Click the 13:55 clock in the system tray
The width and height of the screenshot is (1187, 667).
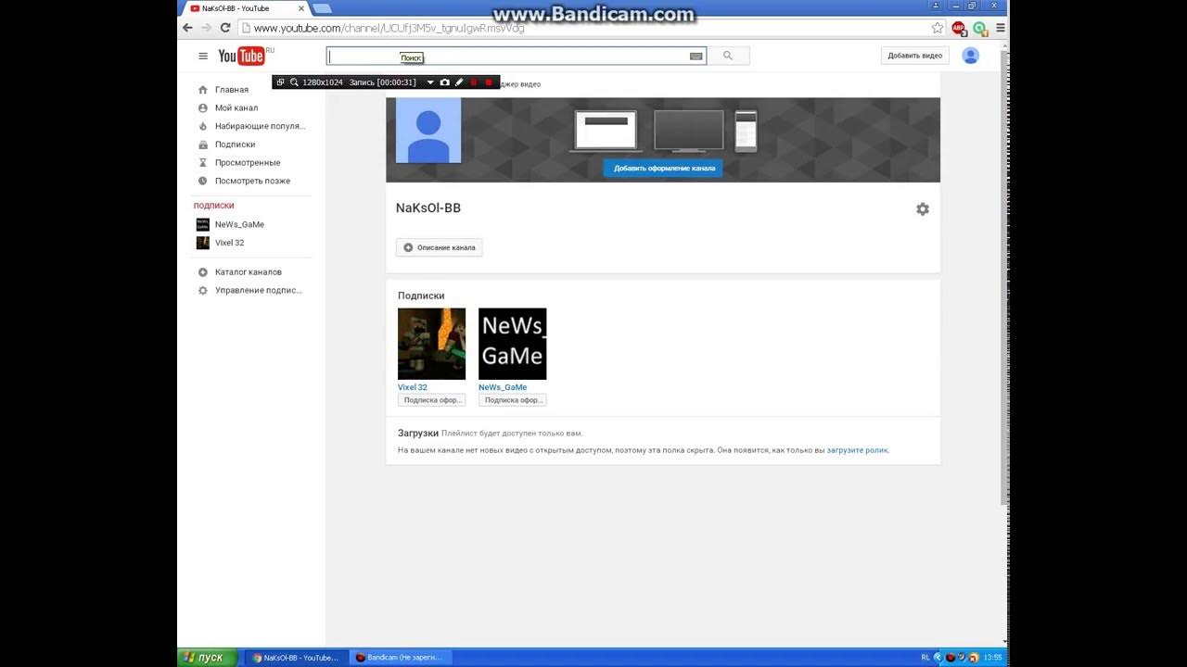pos(992,658)
